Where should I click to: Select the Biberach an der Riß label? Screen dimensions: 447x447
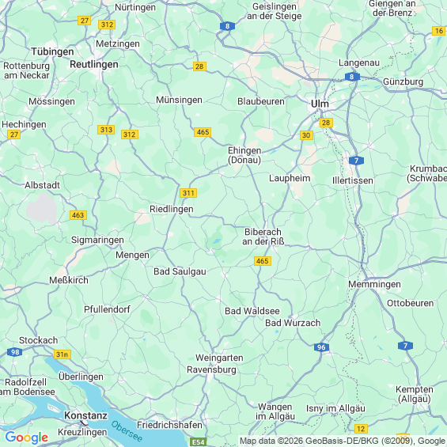coord(263,237)
